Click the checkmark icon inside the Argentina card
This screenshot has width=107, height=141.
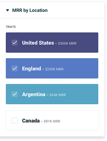[15, 94]
